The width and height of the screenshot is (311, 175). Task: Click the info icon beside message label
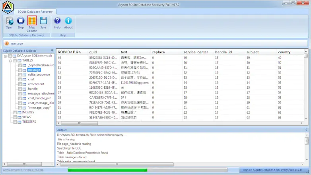(x=7, y=43)
